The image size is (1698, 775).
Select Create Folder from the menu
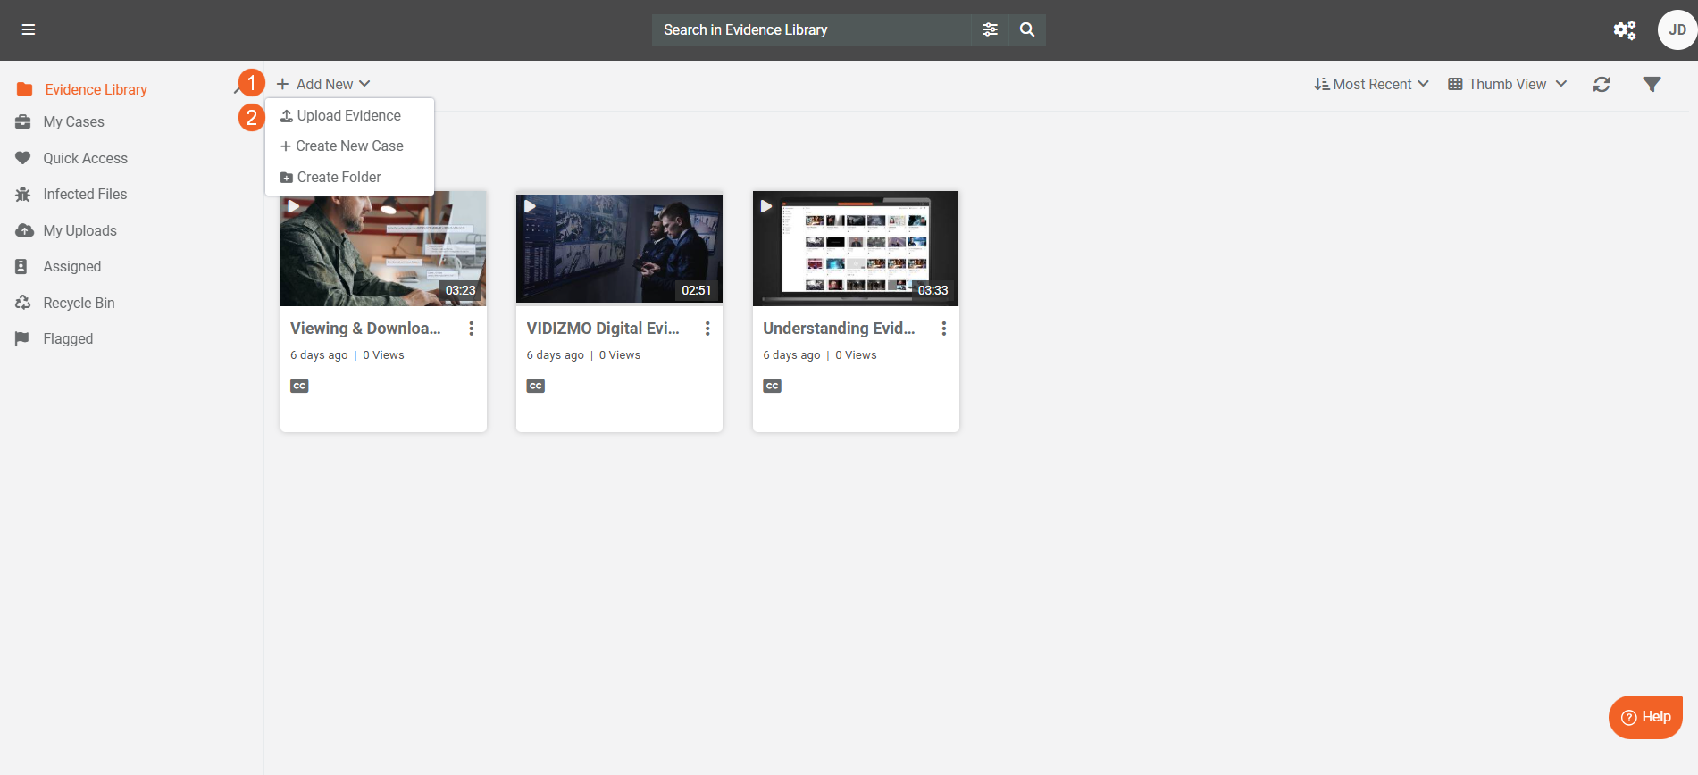coord(339,177)
